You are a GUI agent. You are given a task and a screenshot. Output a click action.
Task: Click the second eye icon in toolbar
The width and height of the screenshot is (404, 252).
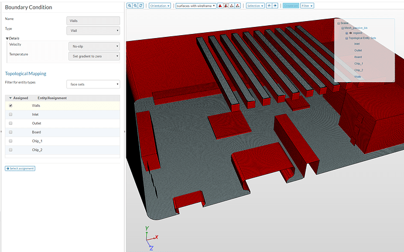(x=275, y=5)
